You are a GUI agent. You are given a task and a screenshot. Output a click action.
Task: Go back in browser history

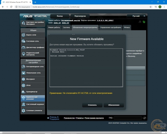3,7
